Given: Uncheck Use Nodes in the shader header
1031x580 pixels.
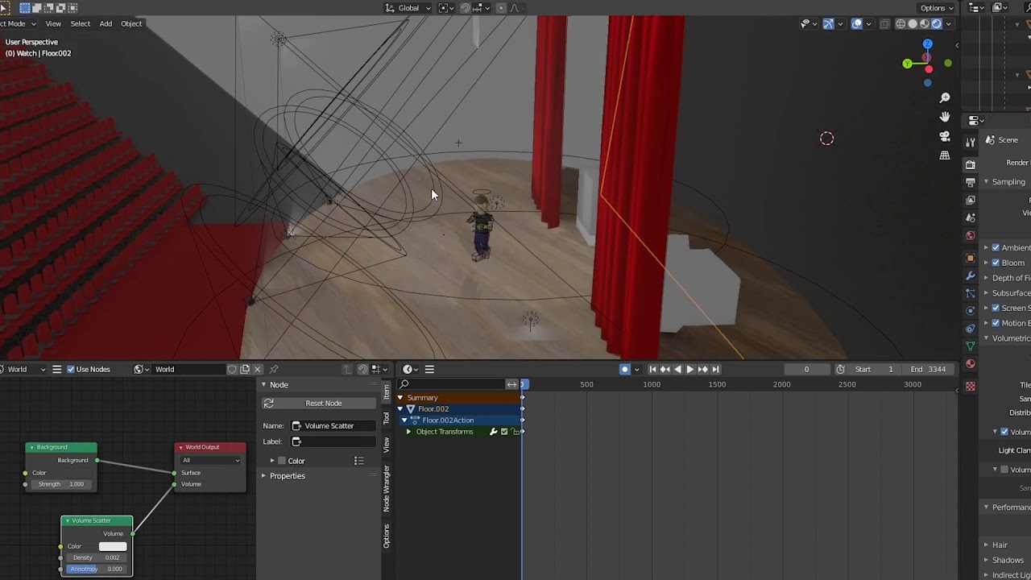Looking at the screenshot, I should [x=72, y=369].
